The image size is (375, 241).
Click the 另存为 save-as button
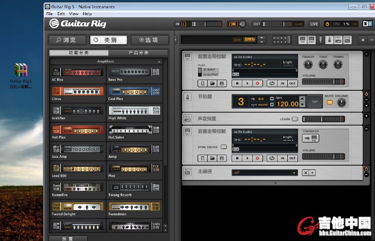coord(249,39)
